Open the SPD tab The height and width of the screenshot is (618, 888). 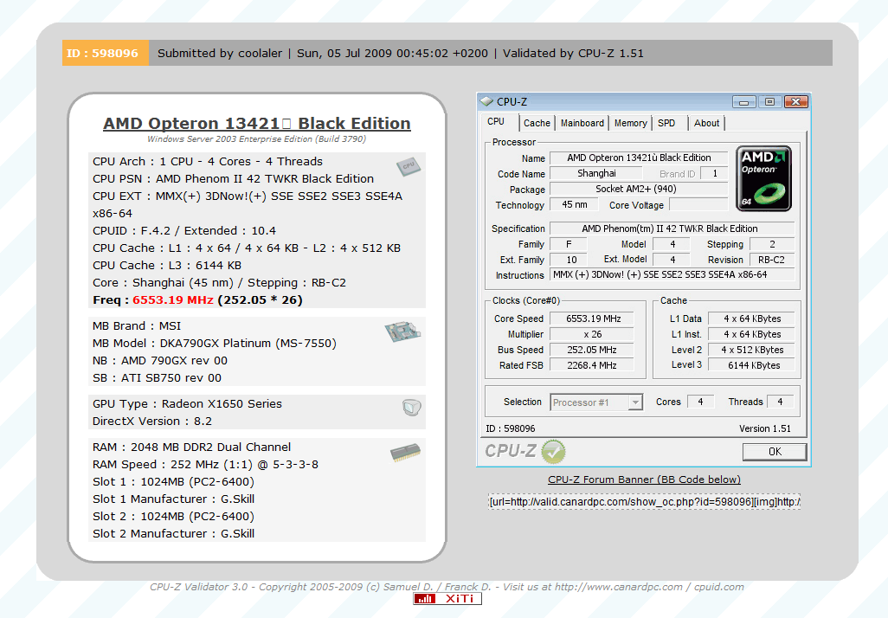[x=666, y=123]
